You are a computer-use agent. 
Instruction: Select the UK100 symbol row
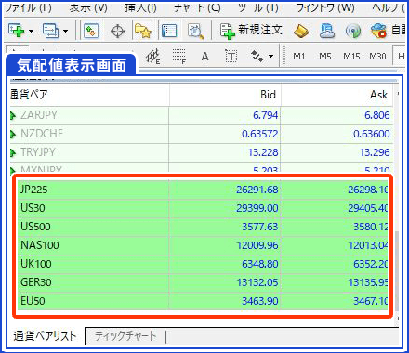203,264
